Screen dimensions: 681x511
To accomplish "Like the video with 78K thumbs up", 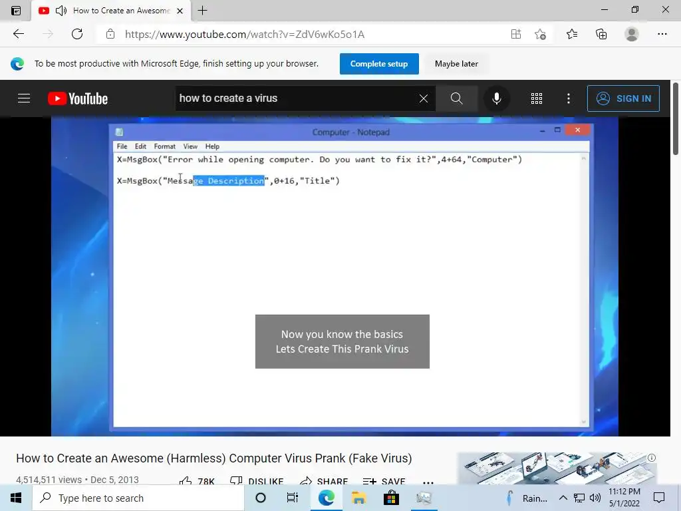I will 197,481.
